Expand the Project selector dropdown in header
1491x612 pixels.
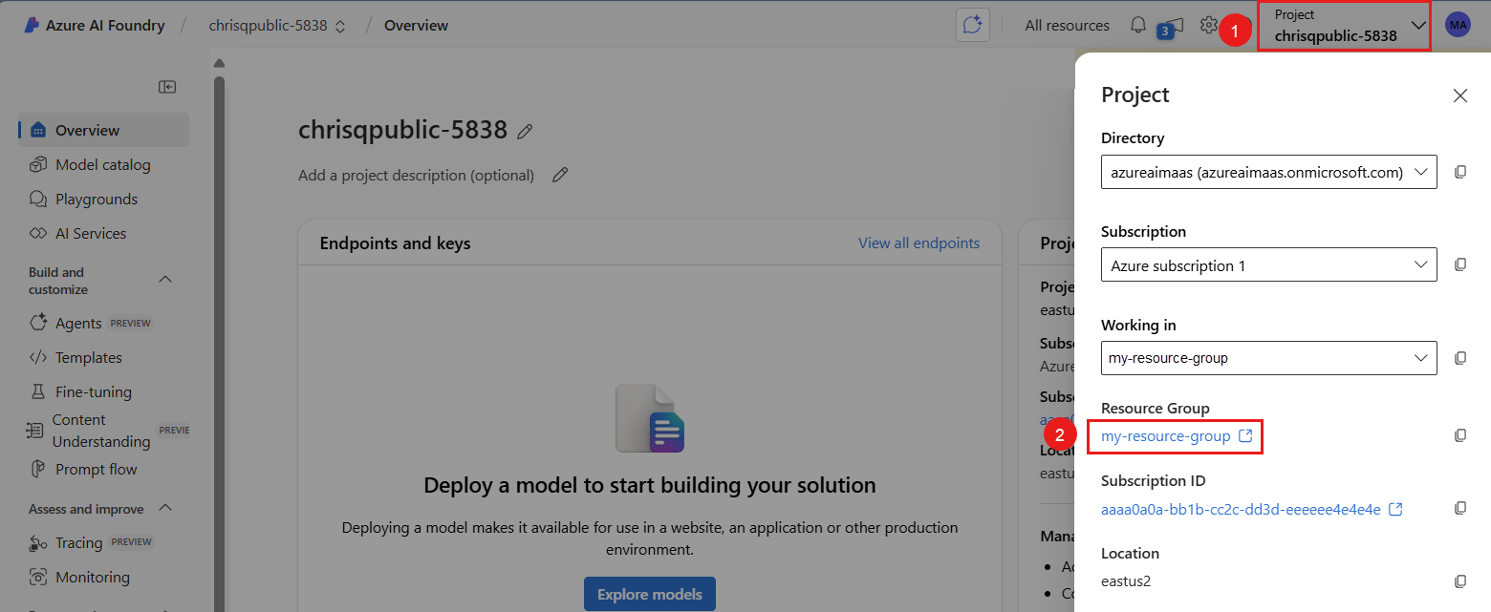pyautogui.click(x=1344, y=26)
